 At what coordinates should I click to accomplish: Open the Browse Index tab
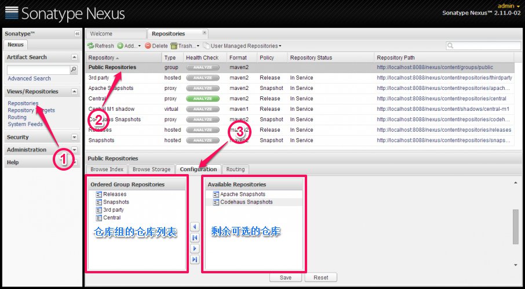(x=107, y=169)
